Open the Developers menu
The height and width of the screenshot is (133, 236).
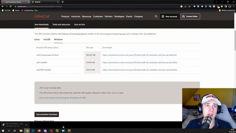119,16
